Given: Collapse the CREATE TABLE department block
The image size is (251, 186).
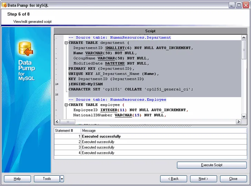Looking at the screenshot, I should [x=66, y=43].
